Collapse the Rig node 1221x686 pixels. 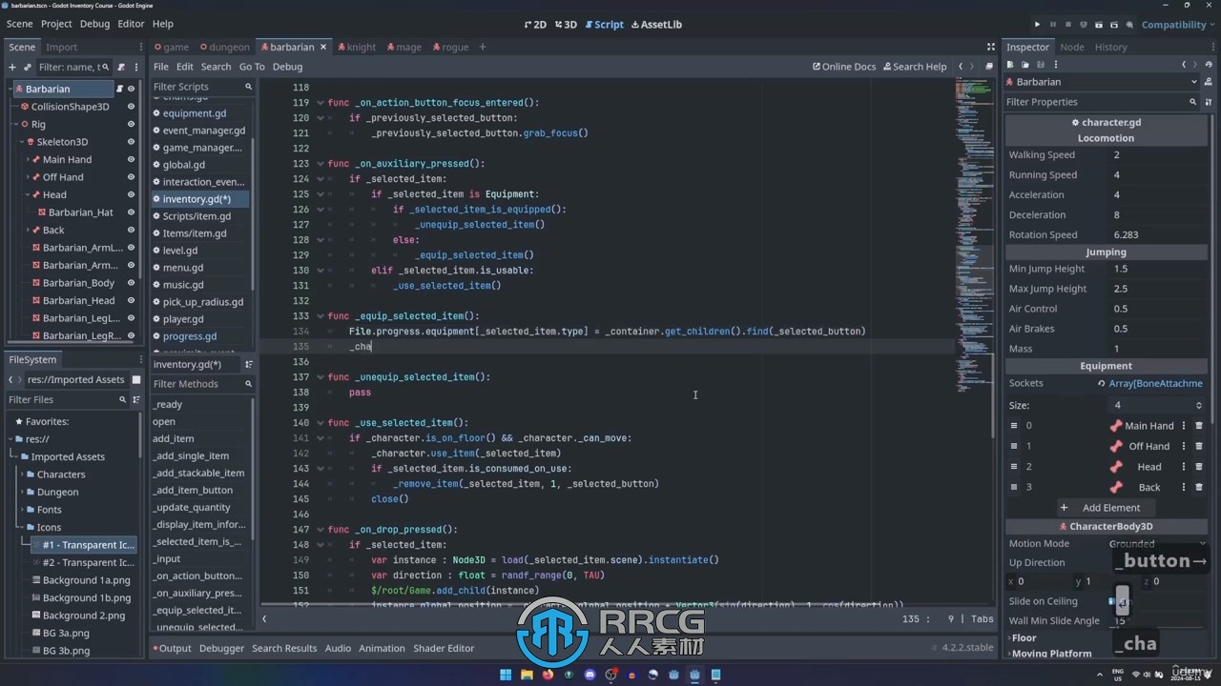click(16, 124)
